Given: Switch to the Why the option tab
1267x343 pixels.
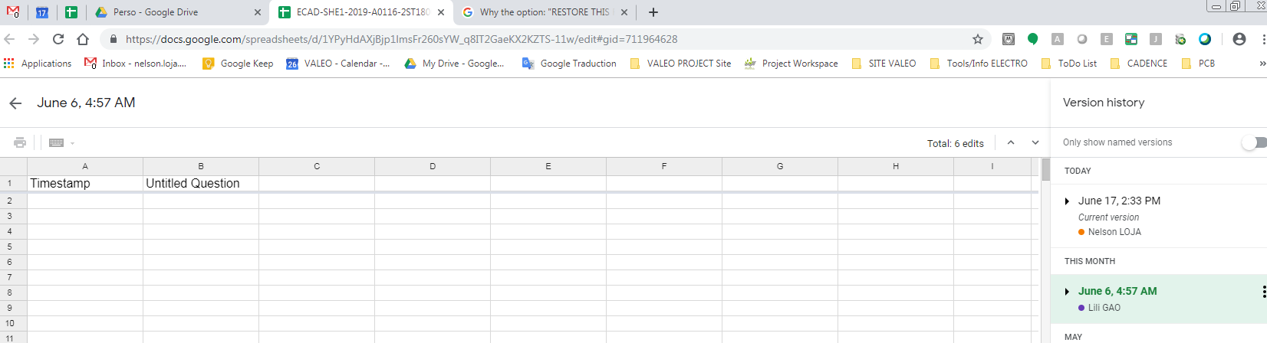Looking at the screenshot, I should tap(544, 12).
